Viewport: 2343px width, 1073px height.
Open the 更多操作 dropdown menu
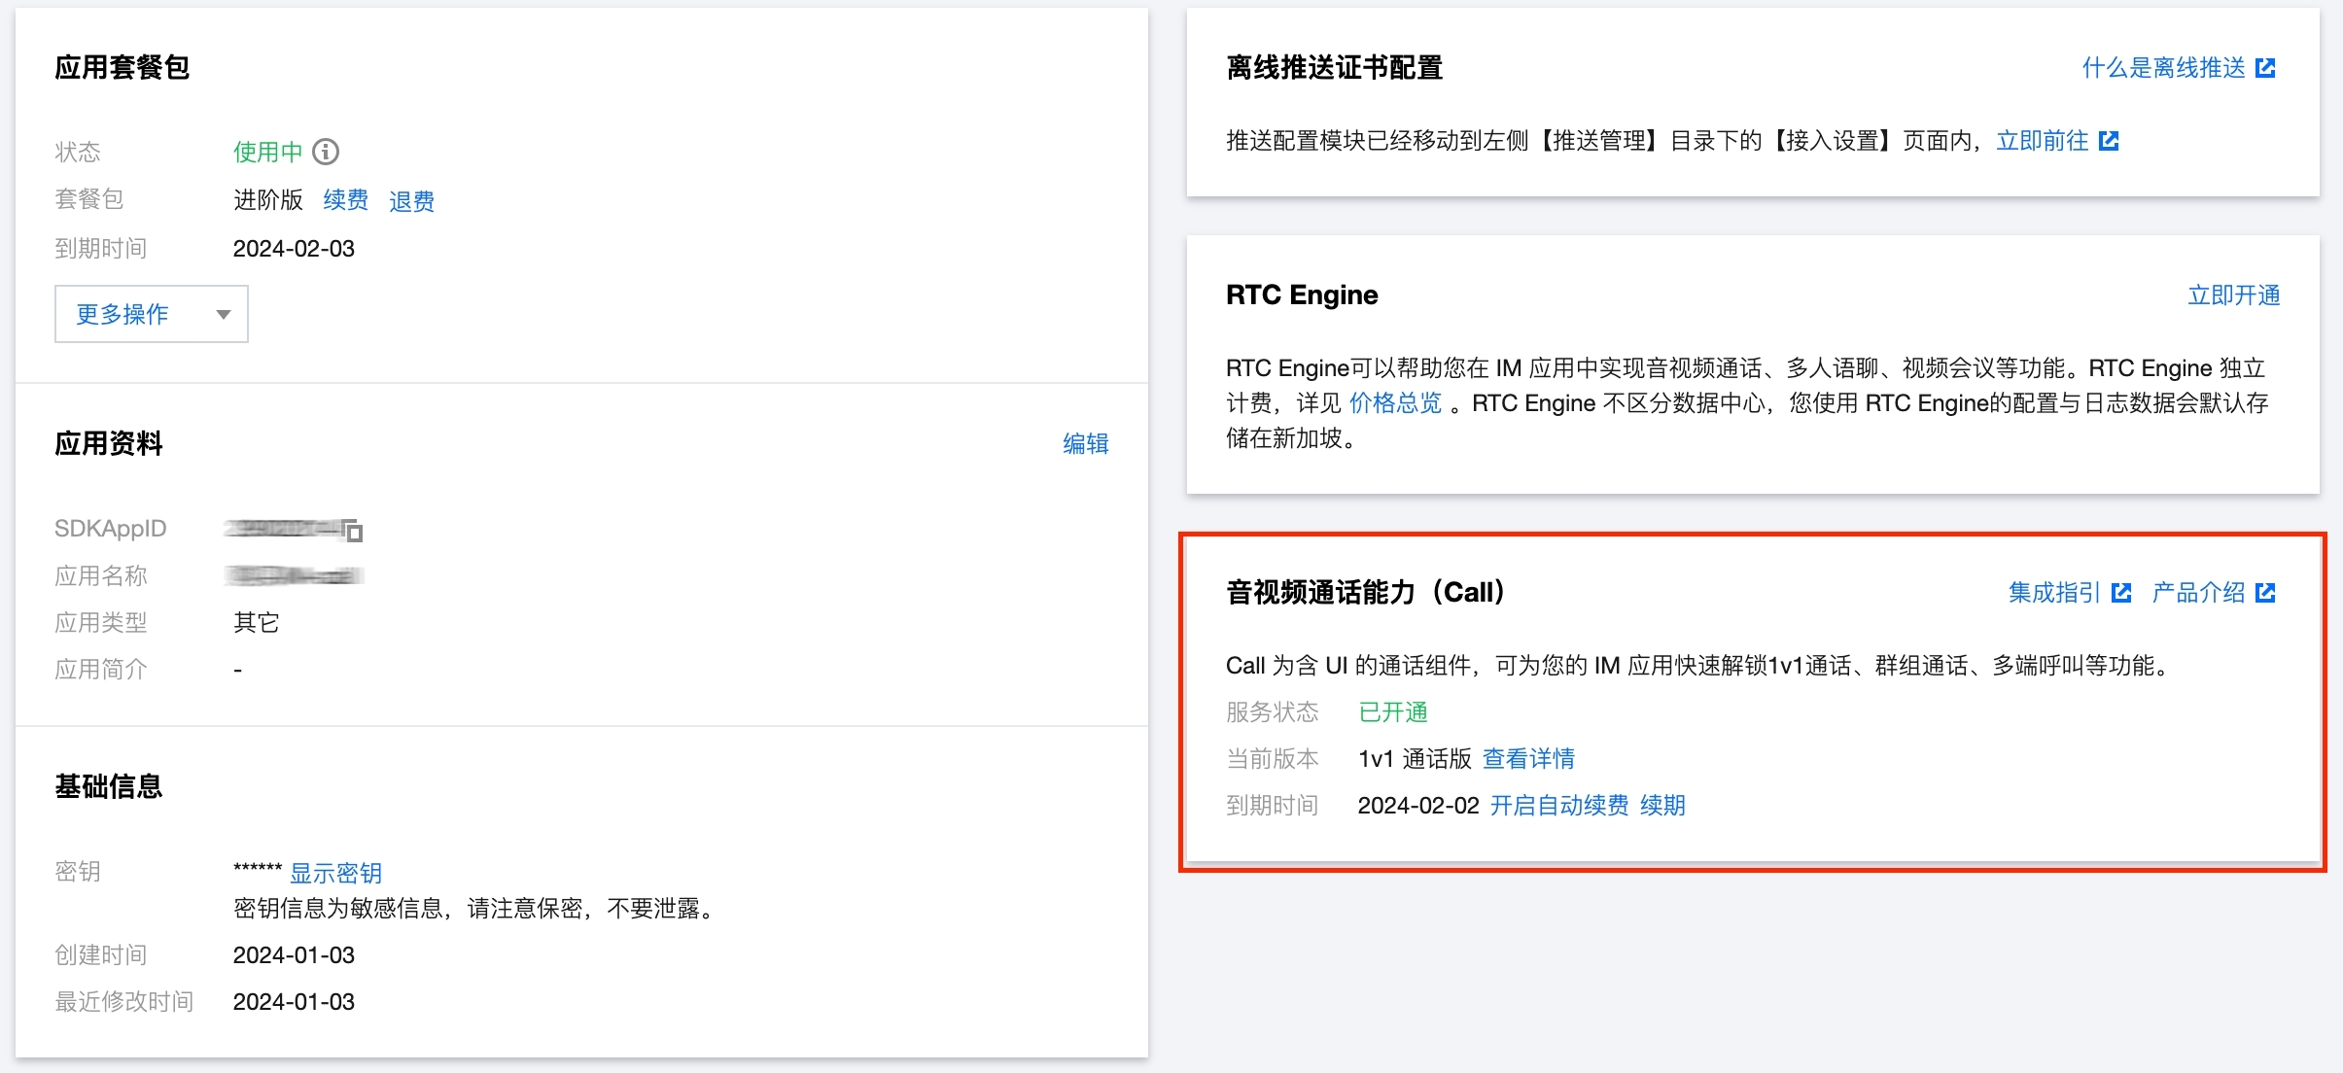[x=122, y=314]
